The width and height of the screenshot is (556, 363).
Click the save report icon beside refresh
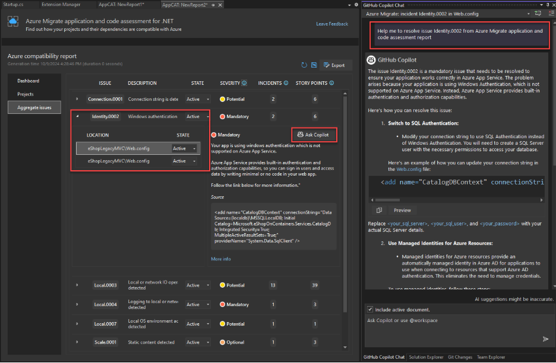tap(314, 65)
